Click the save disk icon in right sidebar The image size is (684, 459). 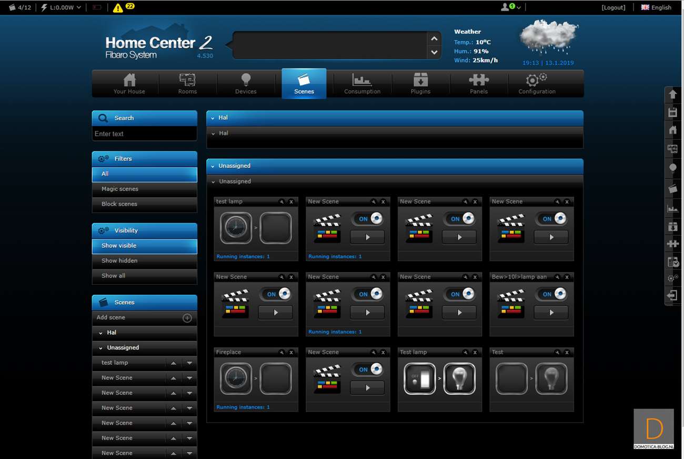(672, 112)
